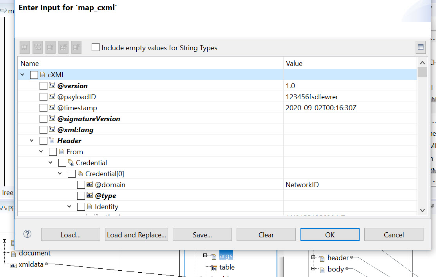Collapse the Credential[0] node
436x277 pixels.
60,173
